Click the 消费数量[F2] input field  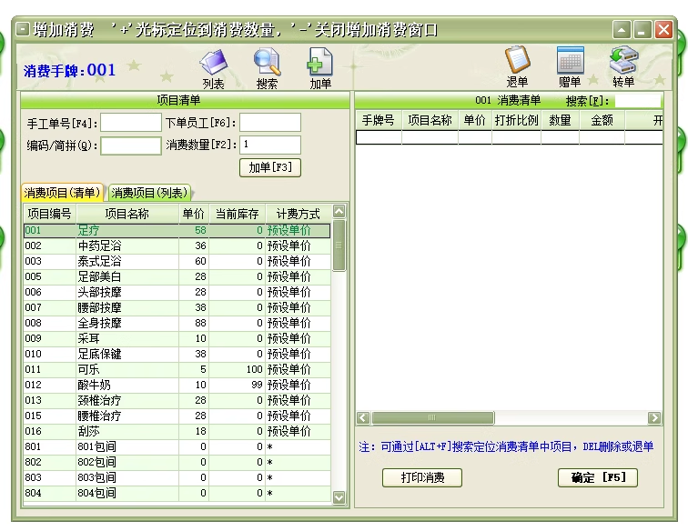pyautogui.click(x=270, y=145)
